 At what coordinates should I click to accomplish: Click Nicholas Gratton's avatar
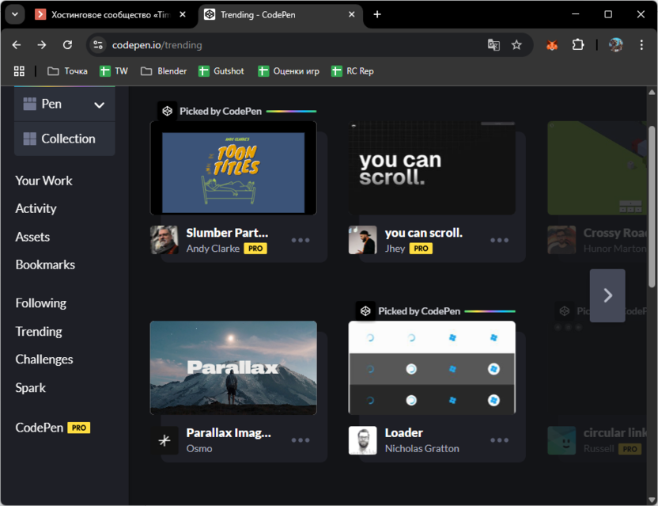coord(362,440)
